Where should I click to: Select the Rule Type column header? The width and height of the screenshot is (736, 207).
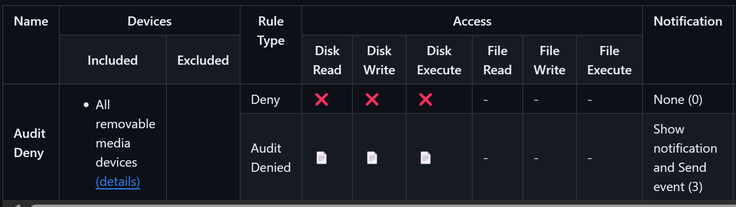(x=271, y=31)
